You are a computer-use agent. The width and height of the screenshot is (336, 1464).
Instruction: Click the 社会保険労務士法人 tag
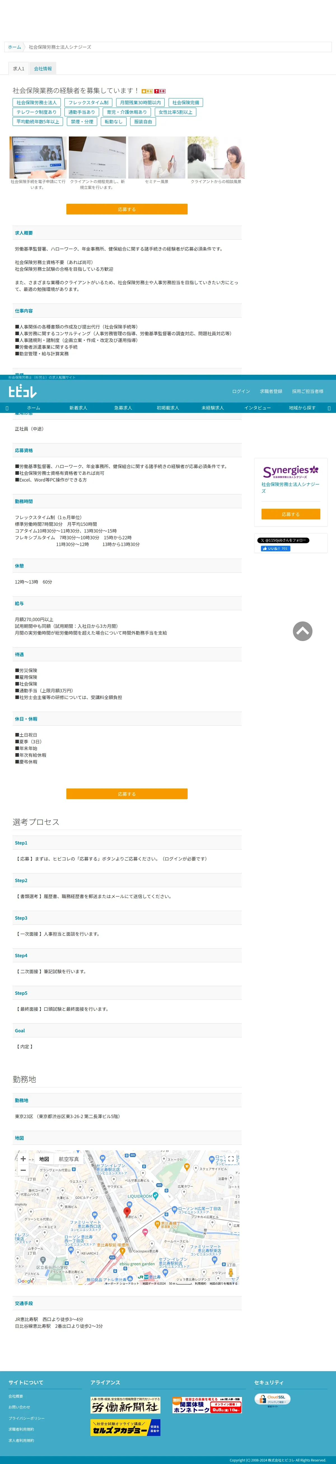click(36, 103)
